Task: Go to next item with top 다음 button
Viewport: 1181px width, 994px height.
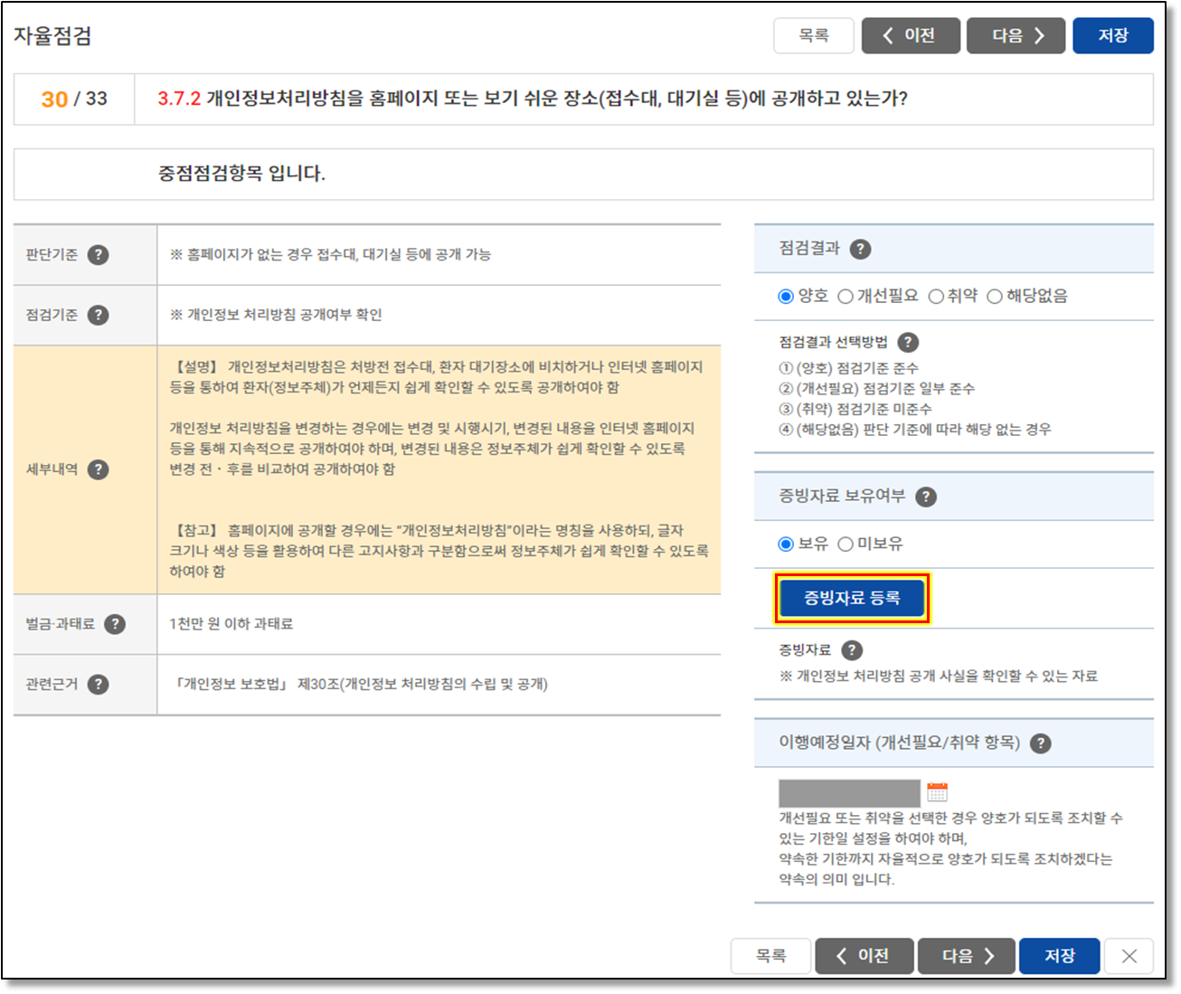Action: (1016, 36)
